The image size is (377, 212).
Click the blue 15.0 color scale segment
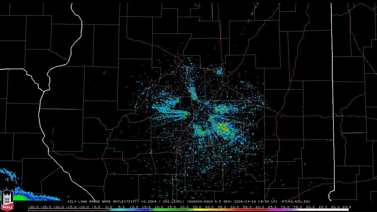click(x=147, y=210)
